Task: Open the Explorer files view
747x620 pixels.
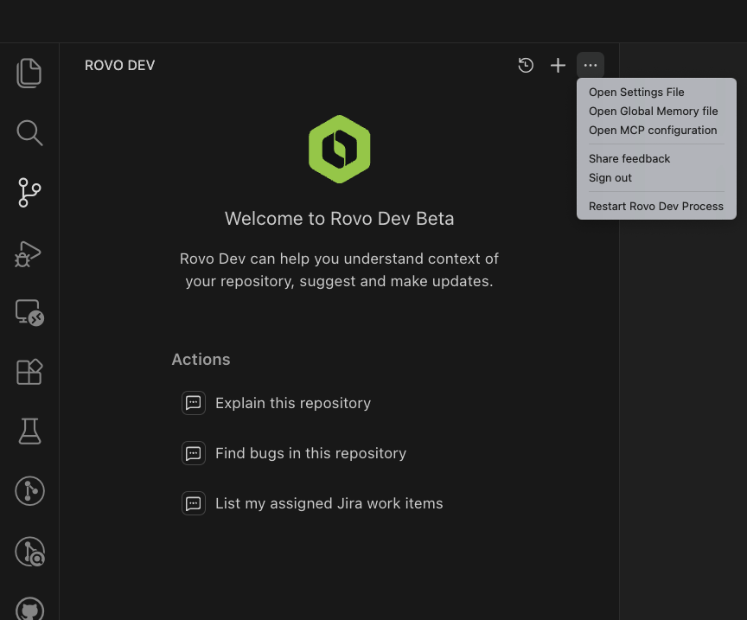Action: pyautogui.click(x=29, y=73)
